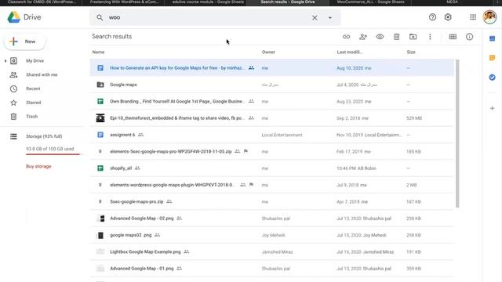Click the results list vertical scrollbar
502x282 pixels.
pyautogui.click(x=457, y=133)
